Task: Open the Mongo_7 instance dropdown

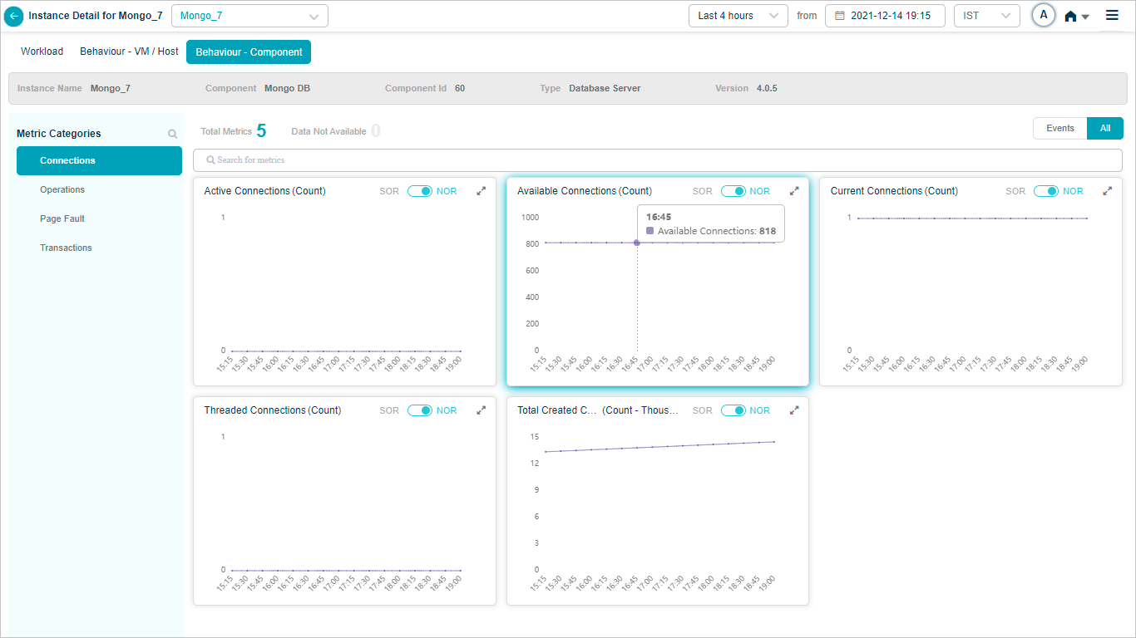Action: tap(249, 16)
